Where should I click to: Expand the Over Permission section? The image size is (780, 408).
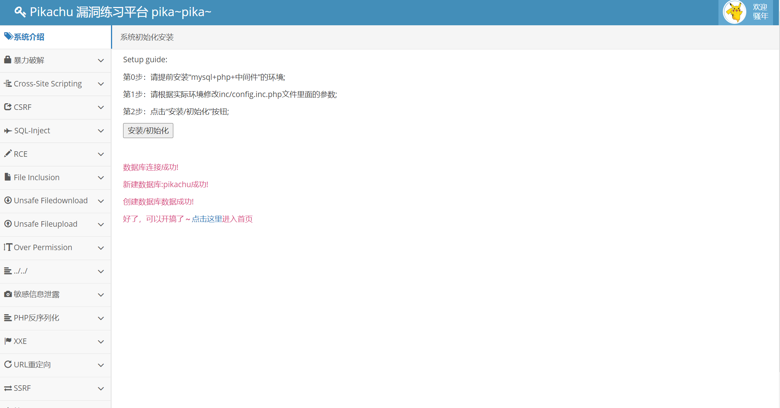click(x=55, y=248)
